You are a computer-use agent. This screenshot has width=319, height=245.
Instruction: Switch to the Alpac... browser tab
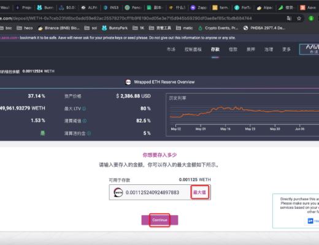coord(265,7)
